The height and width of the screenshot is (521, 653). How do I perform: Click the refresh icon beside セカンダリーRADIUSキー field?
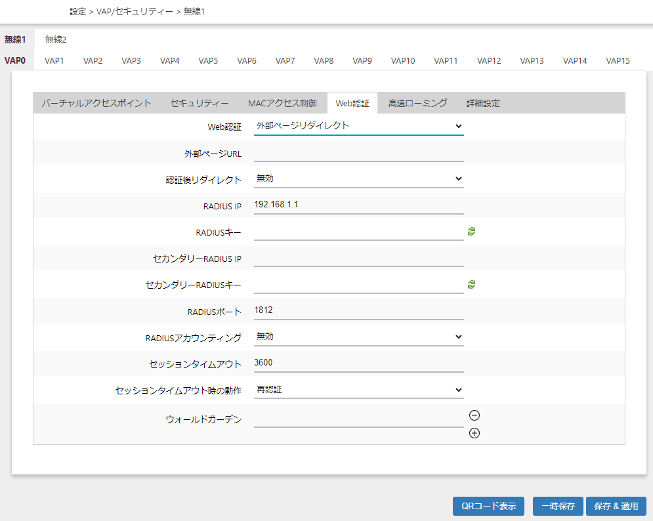pos(471,284)
